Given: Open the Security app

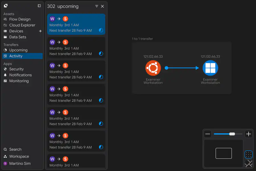Looking at the screenshot, I should pyautogui.click(x=22, y=69).
